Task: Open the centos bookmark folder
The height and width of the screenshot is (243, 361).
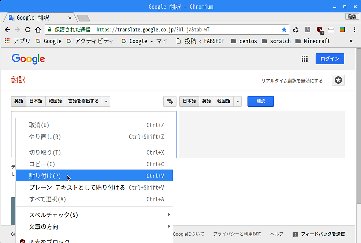Action: click(x=244, y=41)
